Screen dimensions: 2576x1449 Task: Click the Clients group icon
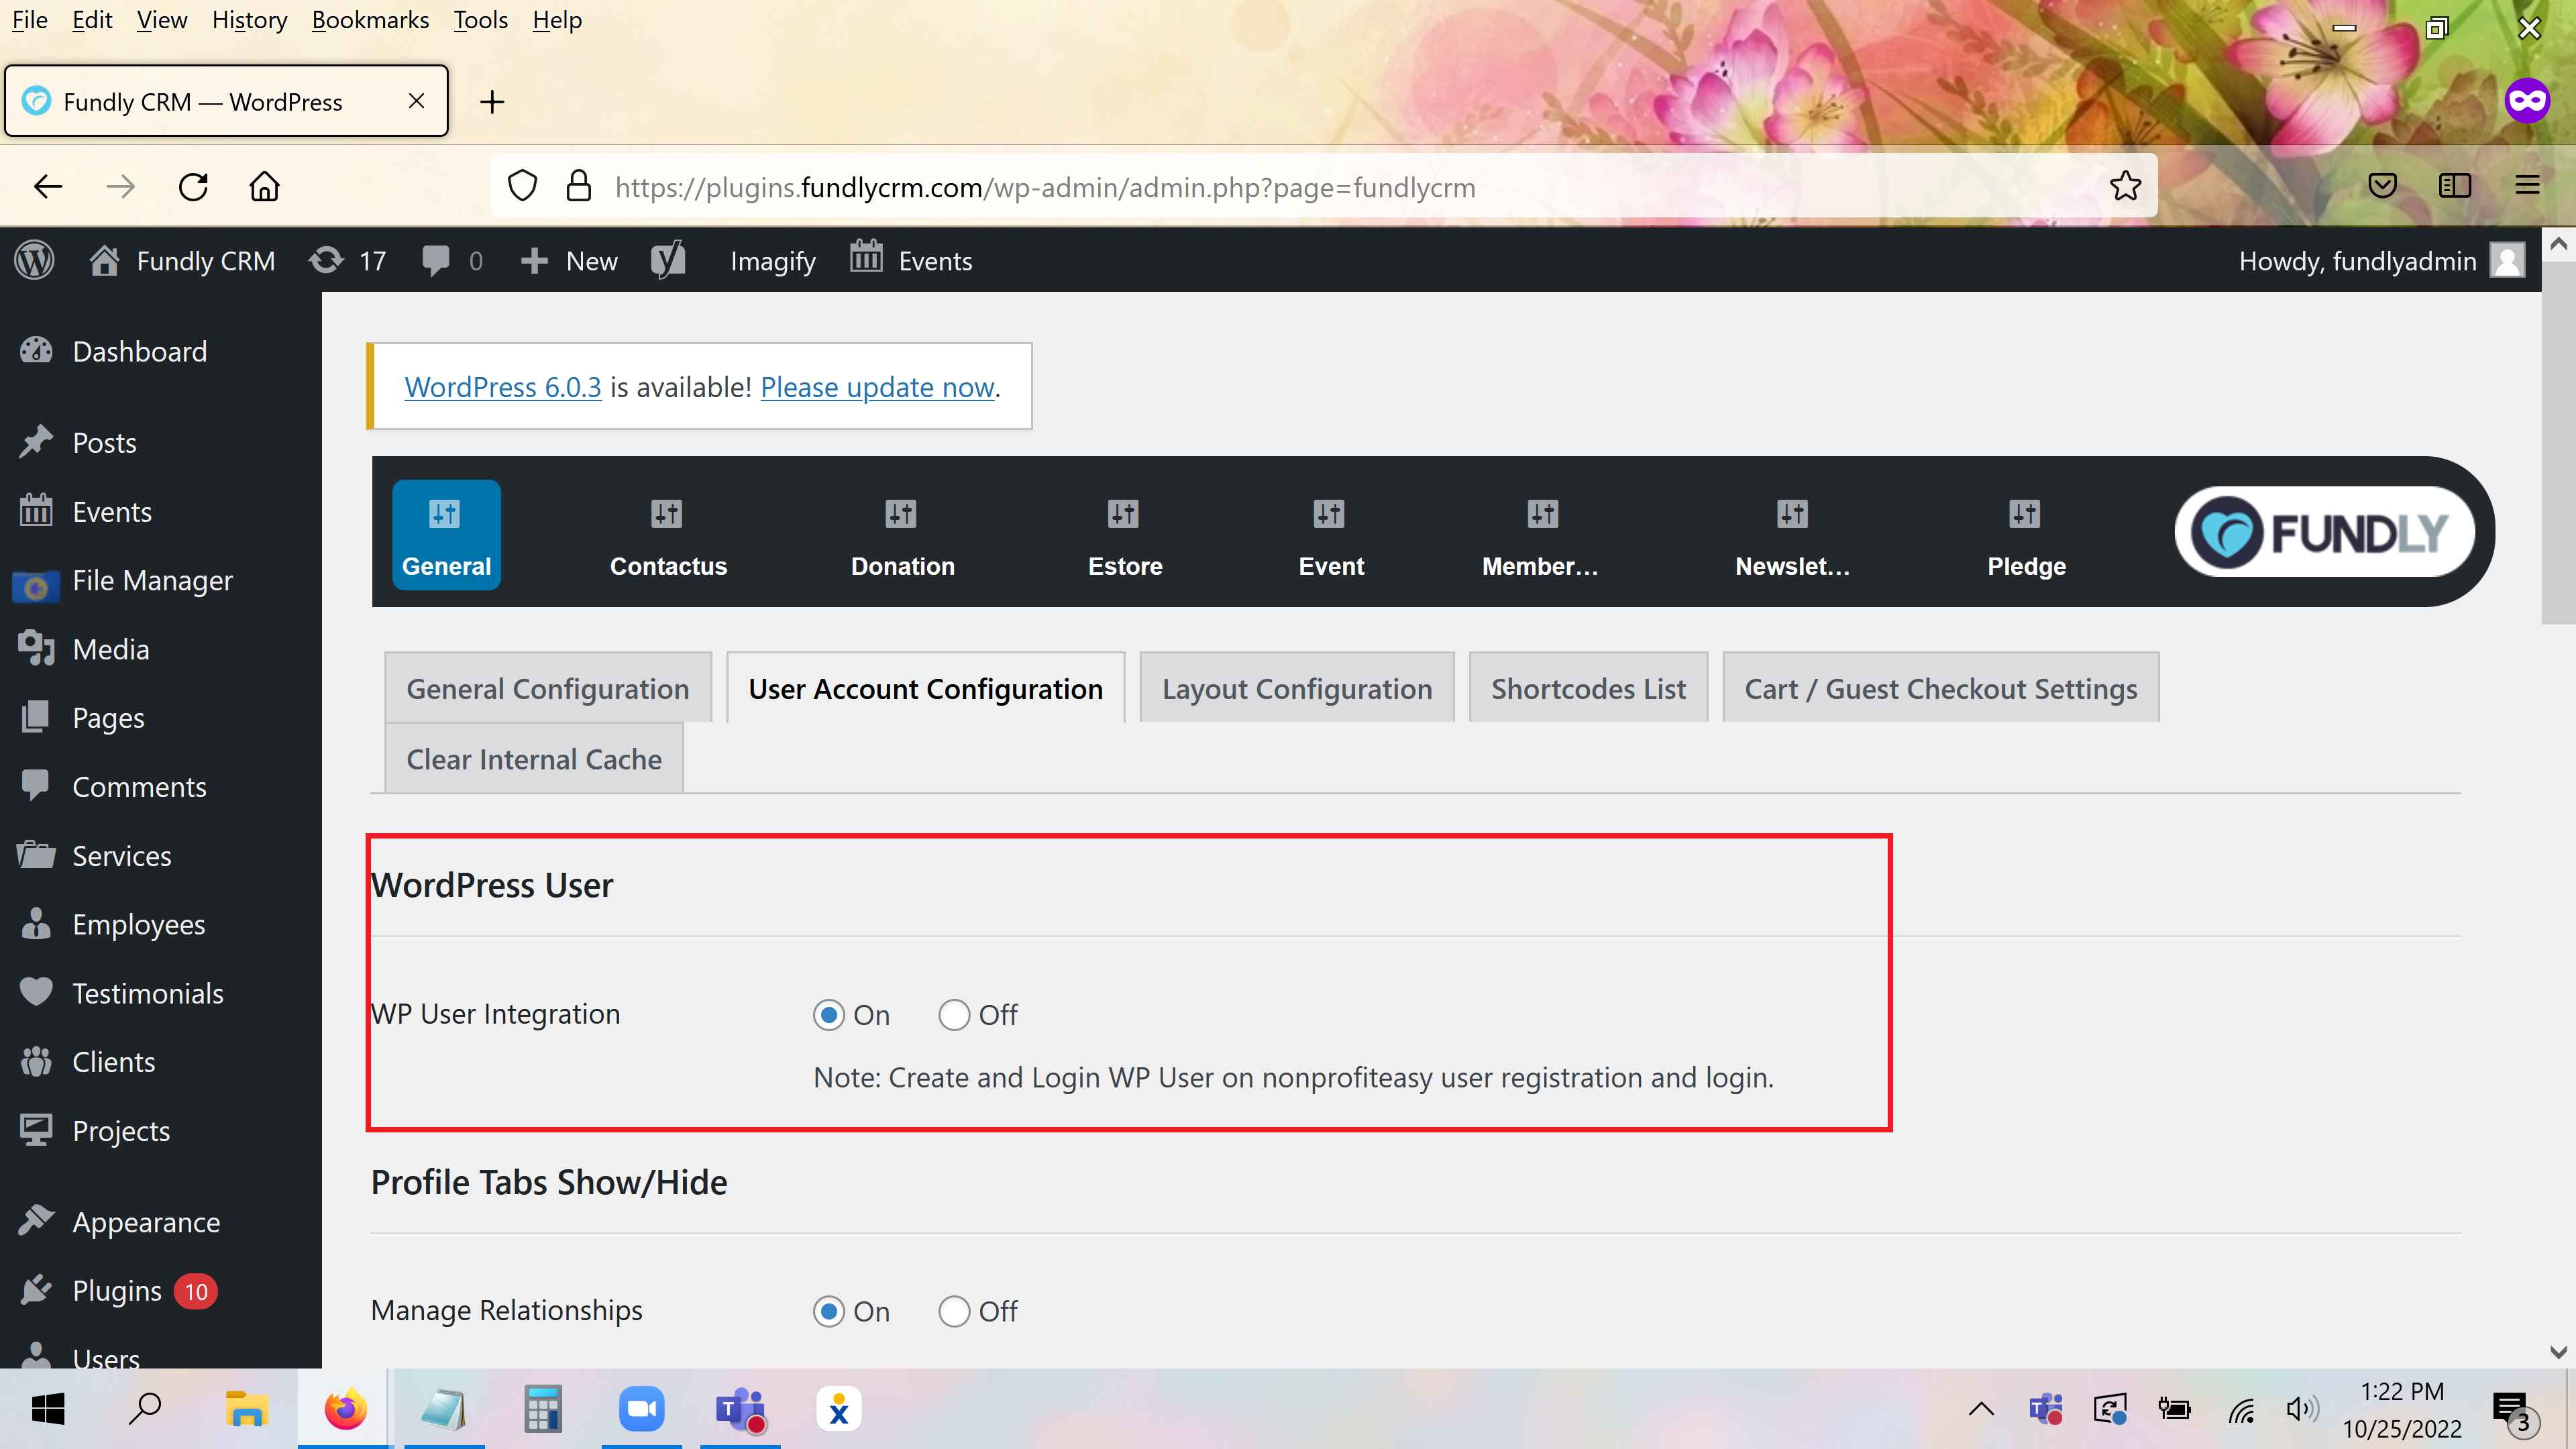(37, 1062)
